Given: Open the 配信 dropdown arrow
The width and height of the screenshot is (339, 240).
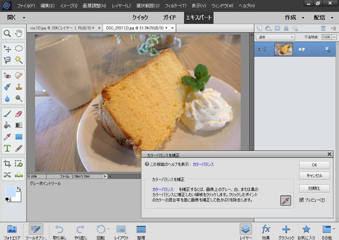Looking at the screenshot, I should 332,18.
